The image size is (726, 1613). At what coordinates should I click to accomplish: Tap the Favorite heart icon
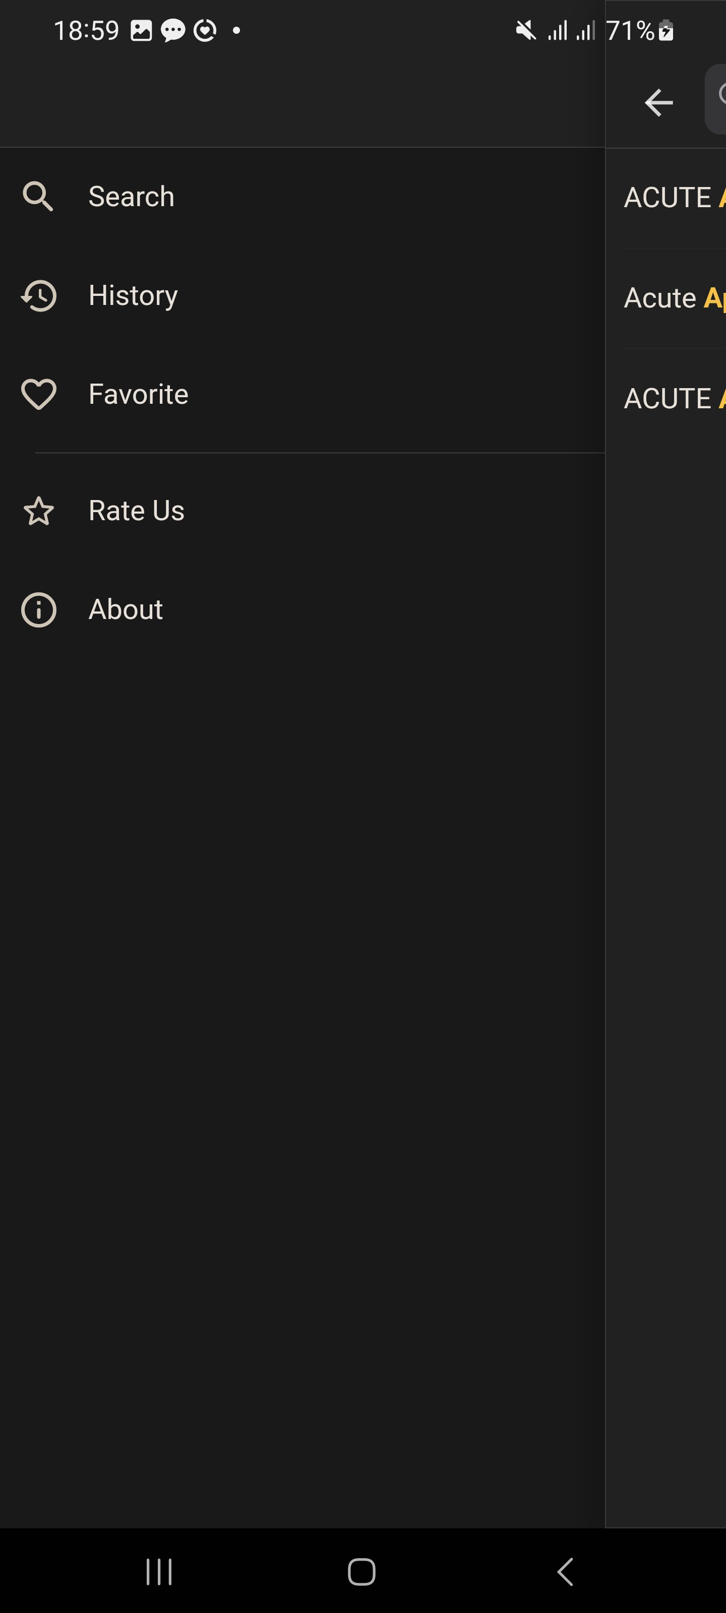point(39,395)
